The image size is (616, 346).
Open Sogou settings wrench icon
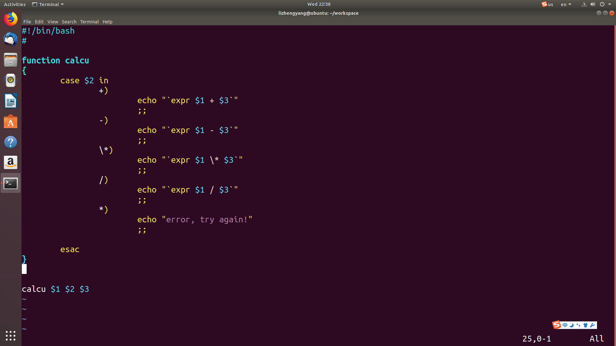click(593, 325)
